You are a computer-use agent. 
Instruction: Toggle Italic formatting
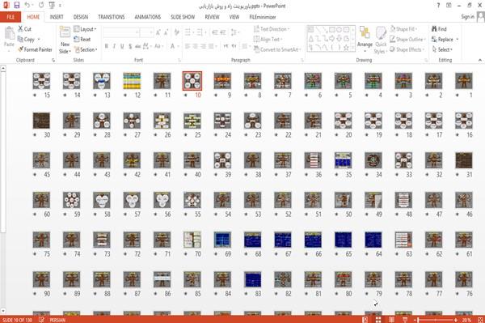pos(114,46)
